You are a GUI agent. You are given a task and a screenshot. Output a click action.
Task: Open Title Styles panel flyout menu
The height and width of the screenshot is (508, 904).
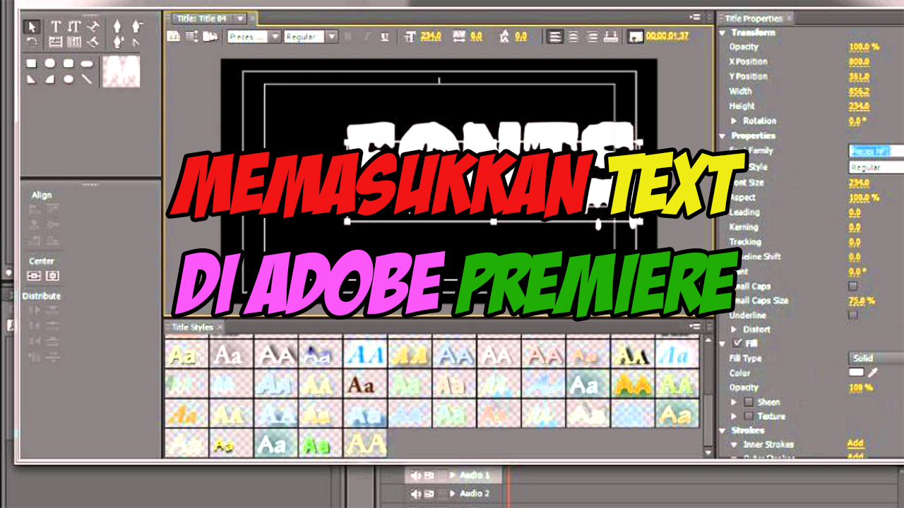point(696,327)
